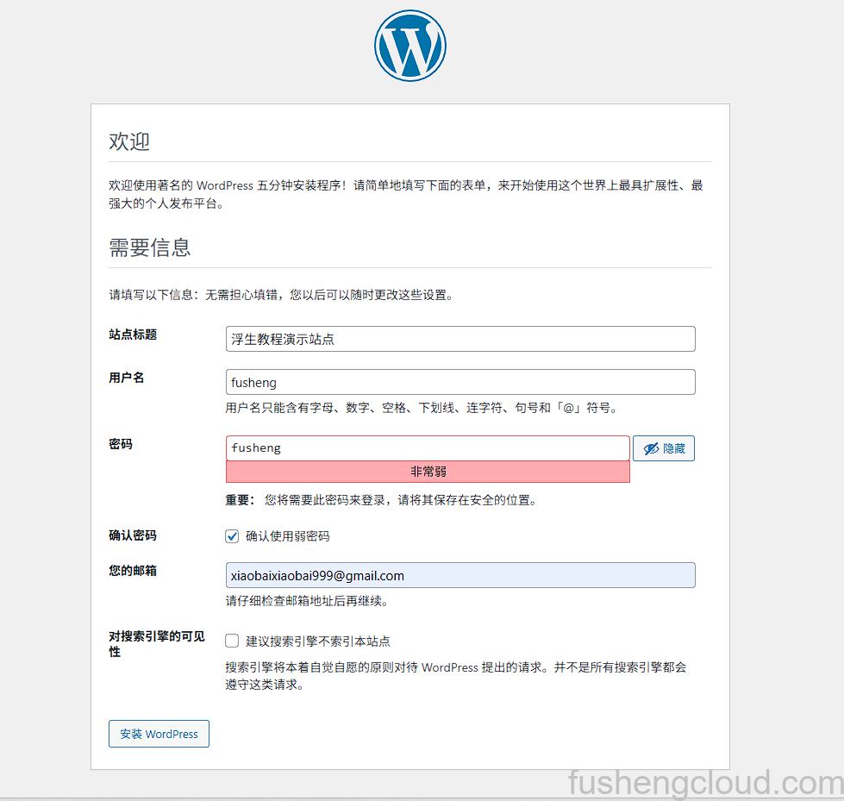Hide the password with 隐藏 button
844x801 pixels.
pos(663,448)
